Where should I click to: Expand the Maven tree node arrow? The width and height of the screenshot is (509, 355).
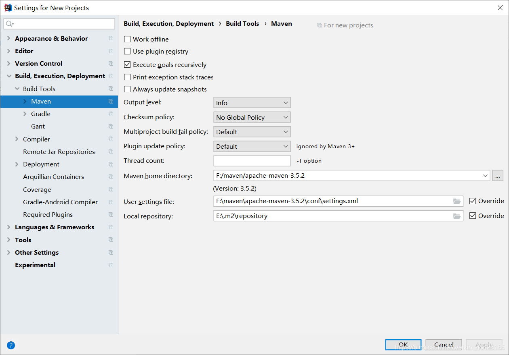(x=25, y=102)
